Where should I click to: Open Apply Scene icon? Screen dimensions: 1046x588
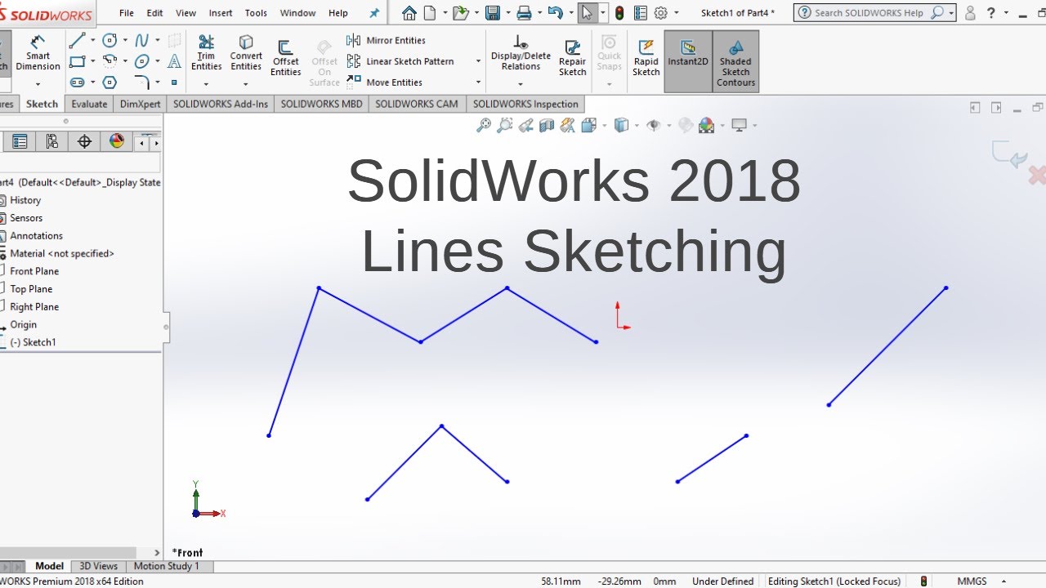click(x=707, y=125)
